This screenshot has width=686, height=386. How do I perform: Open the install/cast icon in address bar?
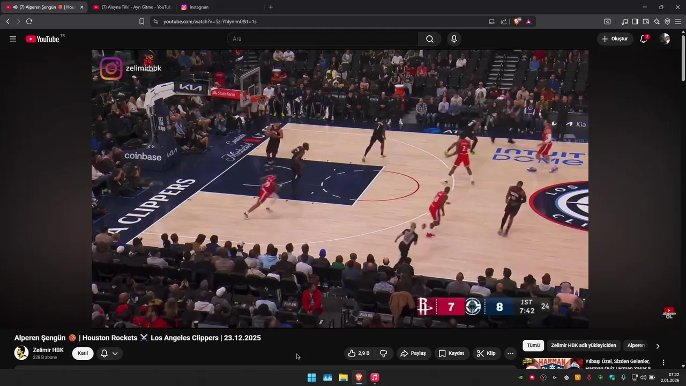(491, 21)
